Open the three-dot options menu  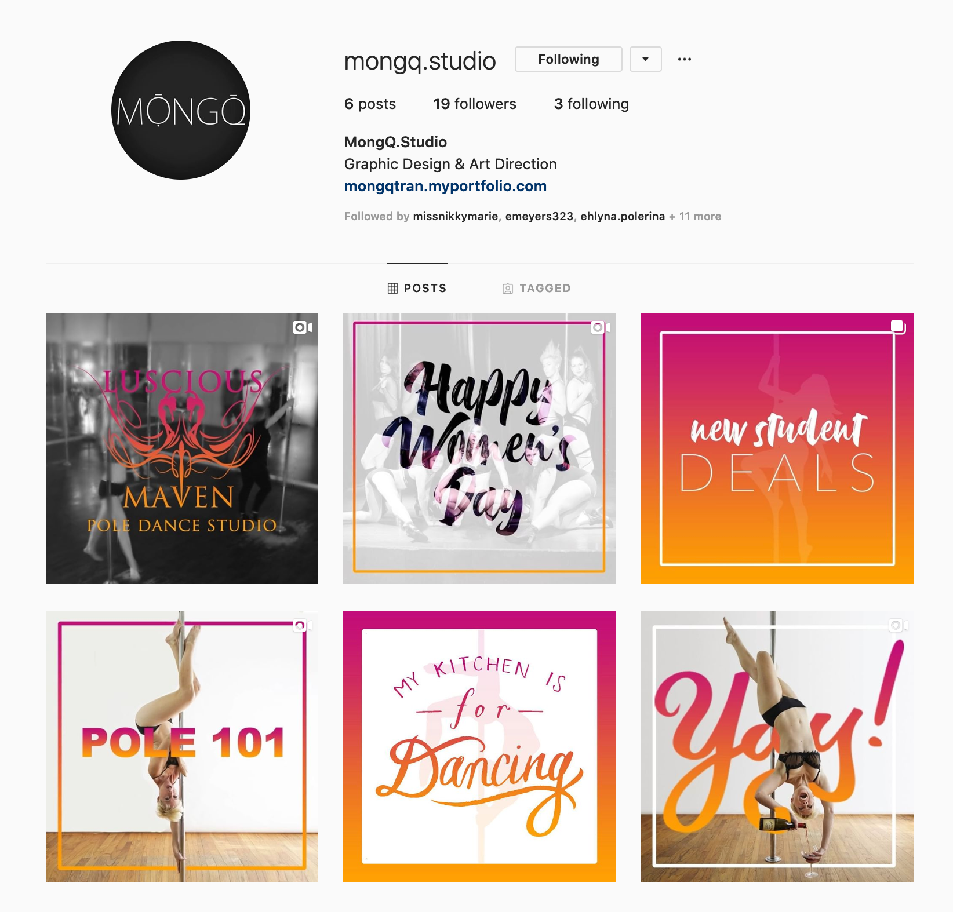click(x=684, y=59)
